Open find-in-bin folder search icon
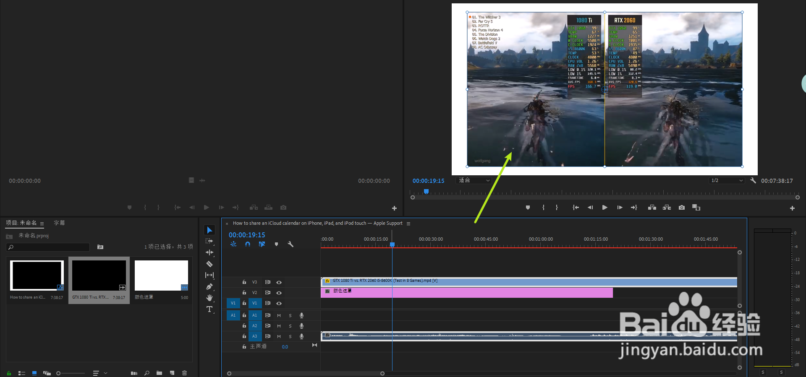The height and width of the screenshot is (377, 806). (x=100, y=247)
